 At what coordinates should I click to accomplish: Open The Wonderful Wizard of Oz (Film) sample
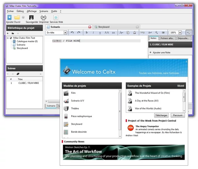click(x=152, y=93)
